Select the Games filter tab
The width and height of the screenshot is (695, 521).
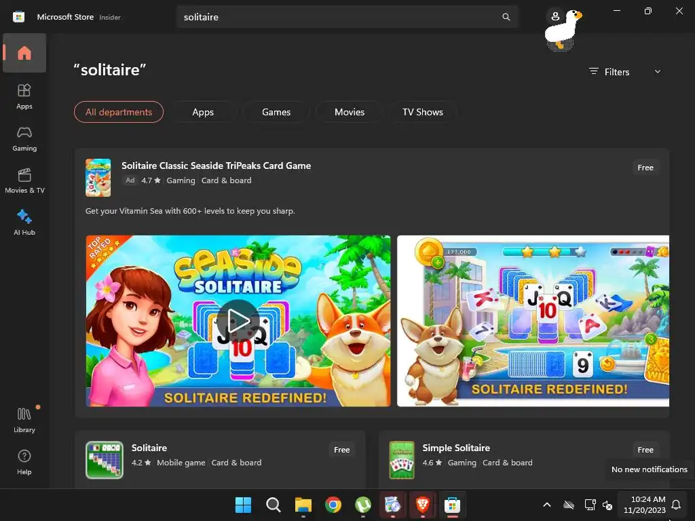coord(276,112)
